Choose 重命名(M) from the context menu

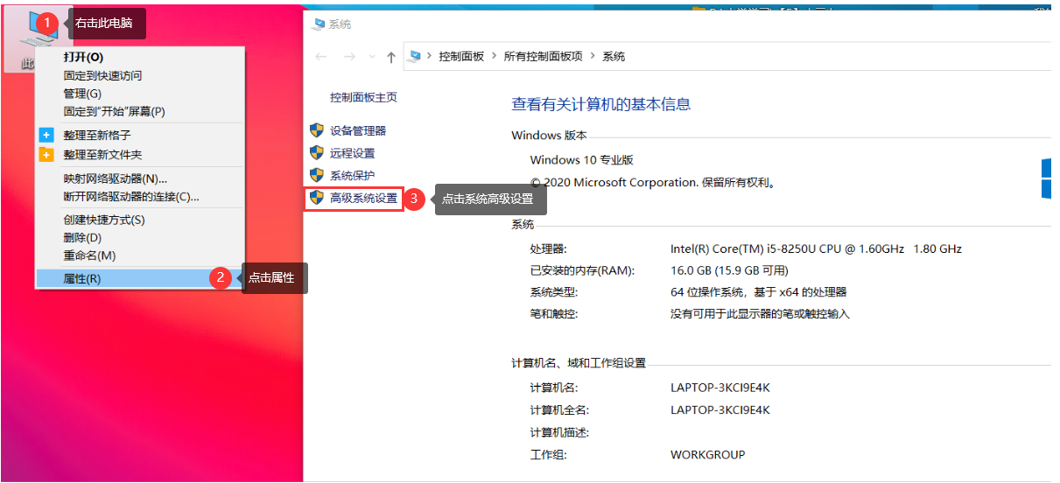click(x=139, y=255)
